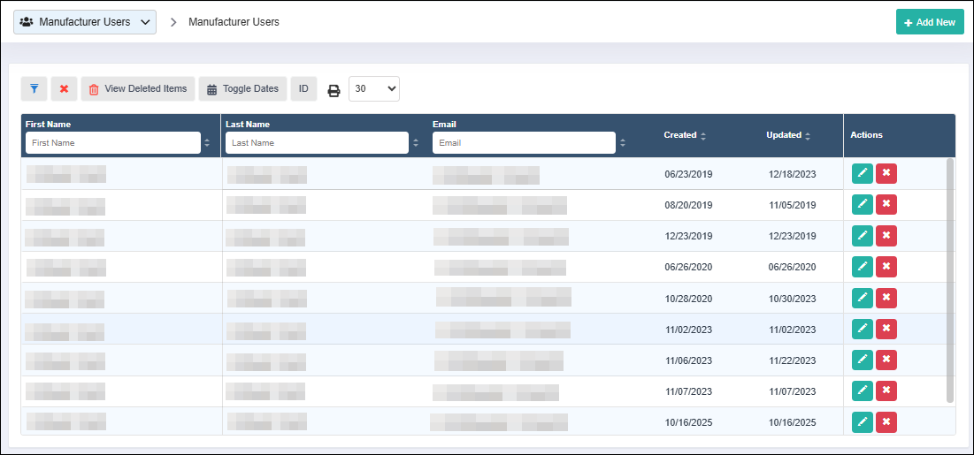This screenshot has height=455, width=974.
Task: Sort by the Updated column
Action: point(788,135)
